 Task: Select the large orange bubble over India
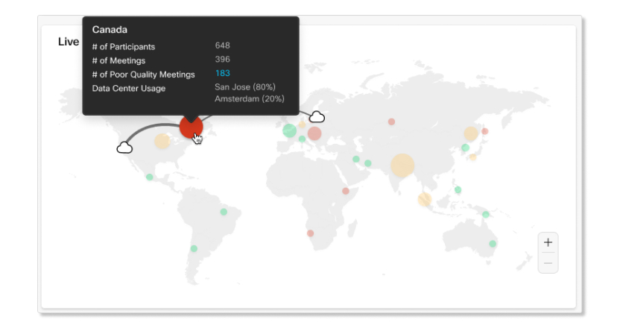(x=402, y=165)
